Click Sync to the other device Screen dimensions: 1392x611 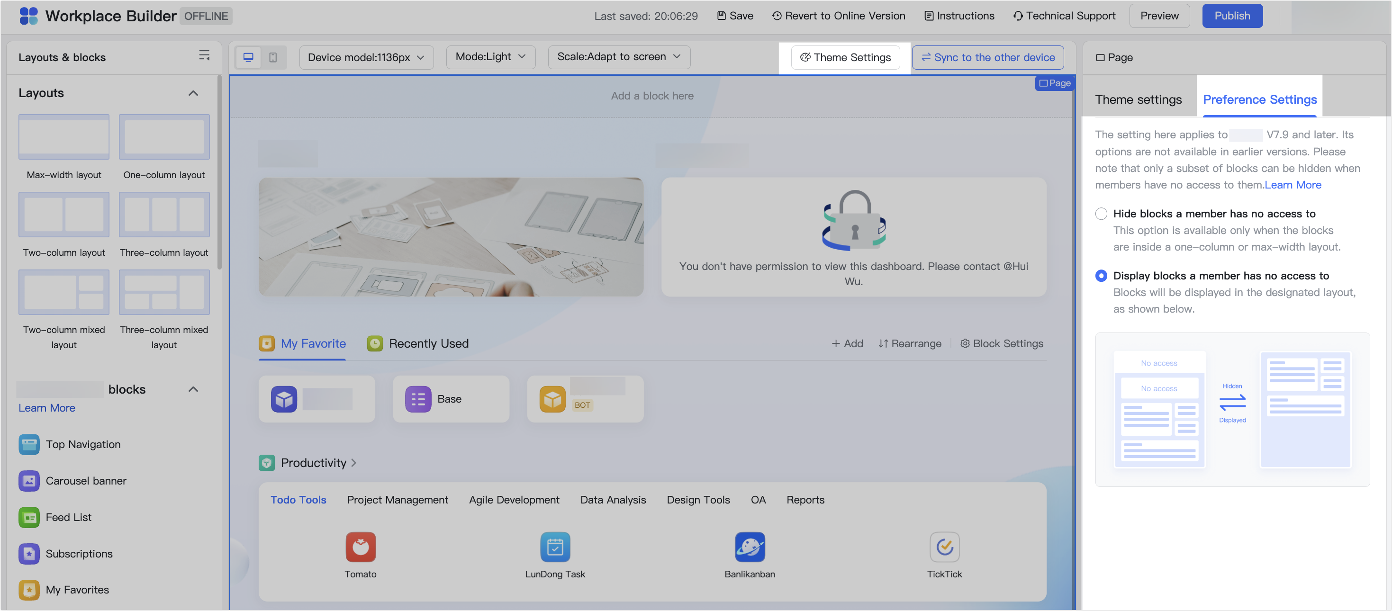point(987,57)
